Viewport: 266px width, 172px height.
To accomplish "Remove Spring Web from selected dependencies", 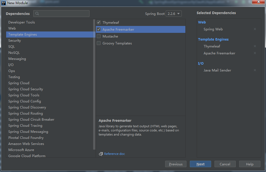I will pyautogui.click(x=255, y=29).
